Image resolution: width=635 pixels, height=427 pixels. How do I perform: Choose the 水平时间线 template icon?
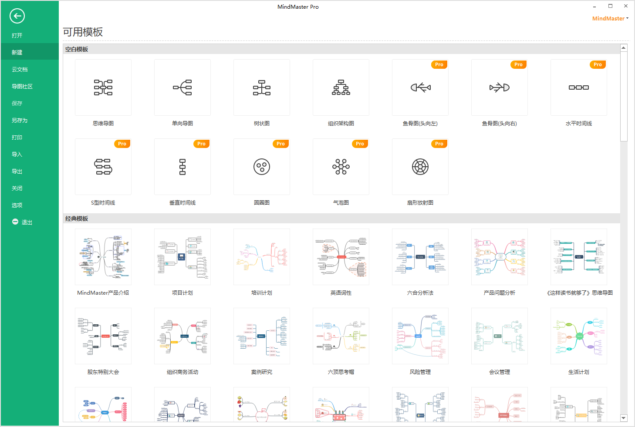[579, 87]
